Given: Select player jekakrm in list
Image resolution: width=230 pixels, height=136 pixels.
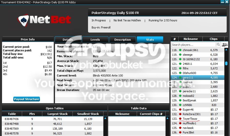Looking at the screenshot, I should tap(198, 82).
